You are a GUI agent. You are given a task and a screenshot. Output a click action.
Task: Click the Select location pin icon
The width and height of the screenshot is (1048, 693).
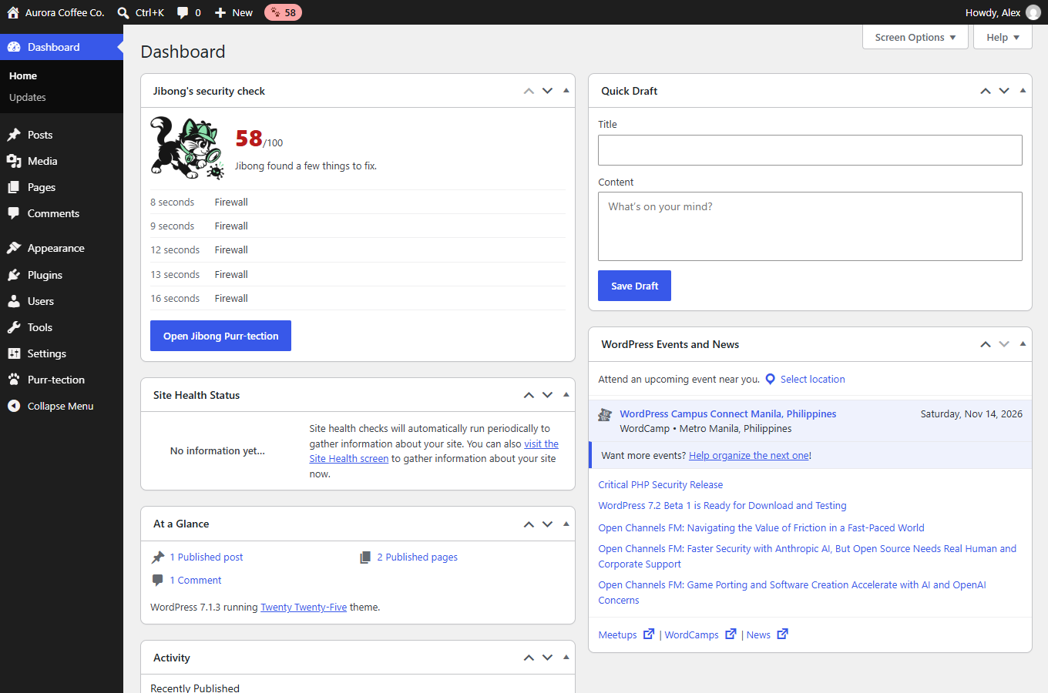[x=770, y=379]
